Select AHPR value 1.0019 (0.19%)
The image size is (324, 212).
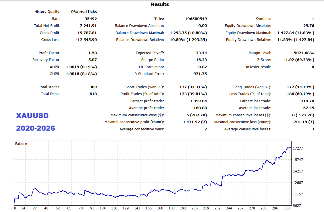click(81, 67)
